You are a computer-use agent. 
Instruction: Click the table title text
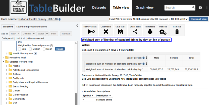click(x=126, y=40)
